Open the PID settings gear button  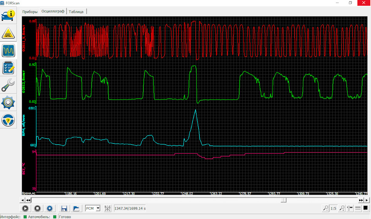(49, 208)
